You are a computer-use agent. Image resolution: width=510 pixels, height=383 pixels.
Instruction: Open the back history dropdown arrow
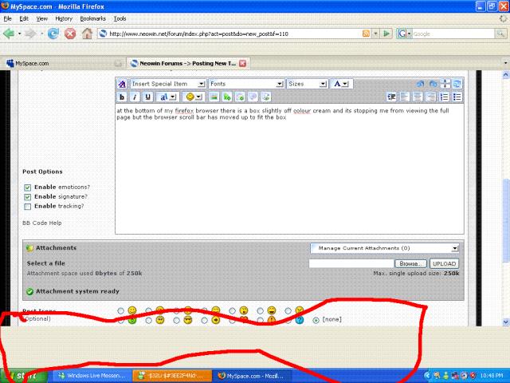click(x=19, y=34)
